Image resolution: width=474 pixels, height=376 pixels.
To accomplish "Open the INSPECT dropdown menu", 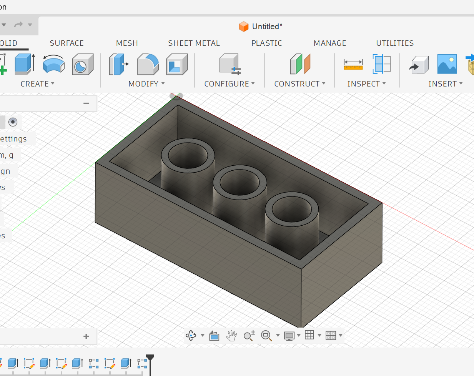I will 366,84.
